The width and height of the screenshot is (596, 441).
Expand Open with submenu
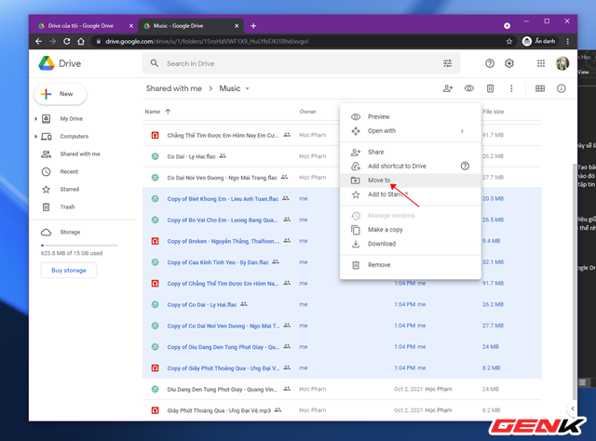pos(411,131)
